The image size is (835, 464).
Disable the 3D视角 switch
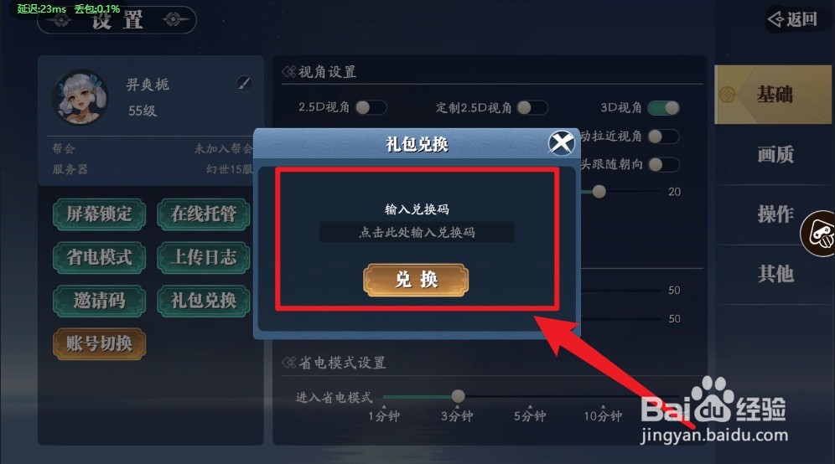(663, 108)
